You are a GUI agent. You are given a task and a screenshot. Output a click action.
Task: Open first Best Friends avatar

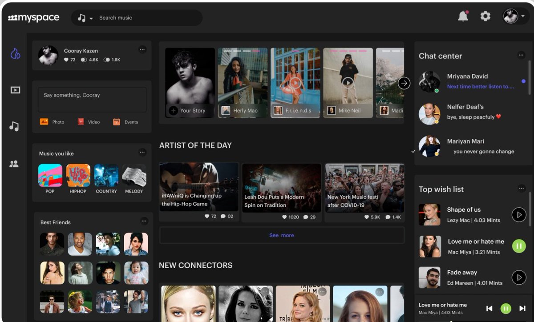[52, 244]
